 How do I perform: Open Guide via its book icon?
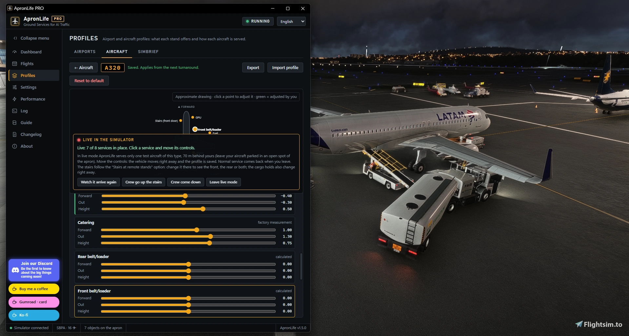(x=14, y=122)
